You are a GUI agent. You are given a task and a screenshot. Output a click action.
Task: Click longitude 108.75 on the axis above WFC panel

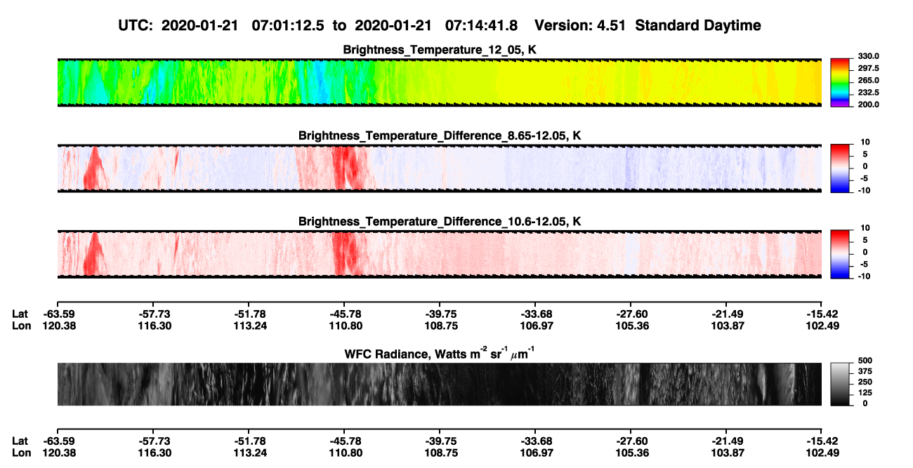tap(440, 326)
